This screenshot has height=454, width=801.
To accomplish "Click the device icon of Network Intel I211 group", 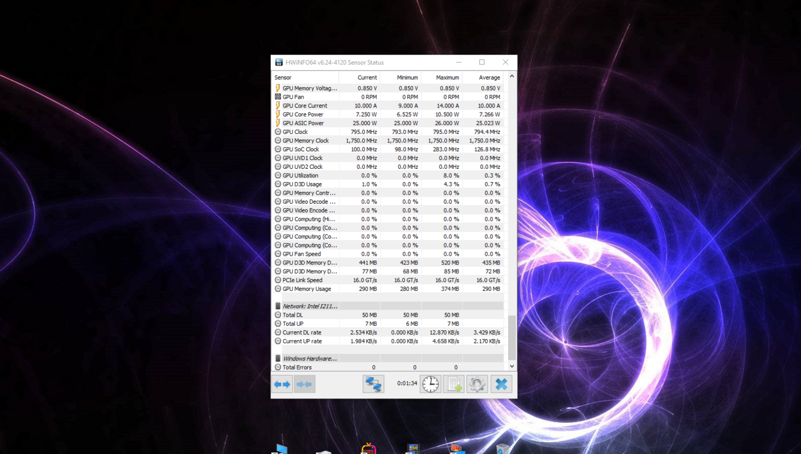I will 278,306.
